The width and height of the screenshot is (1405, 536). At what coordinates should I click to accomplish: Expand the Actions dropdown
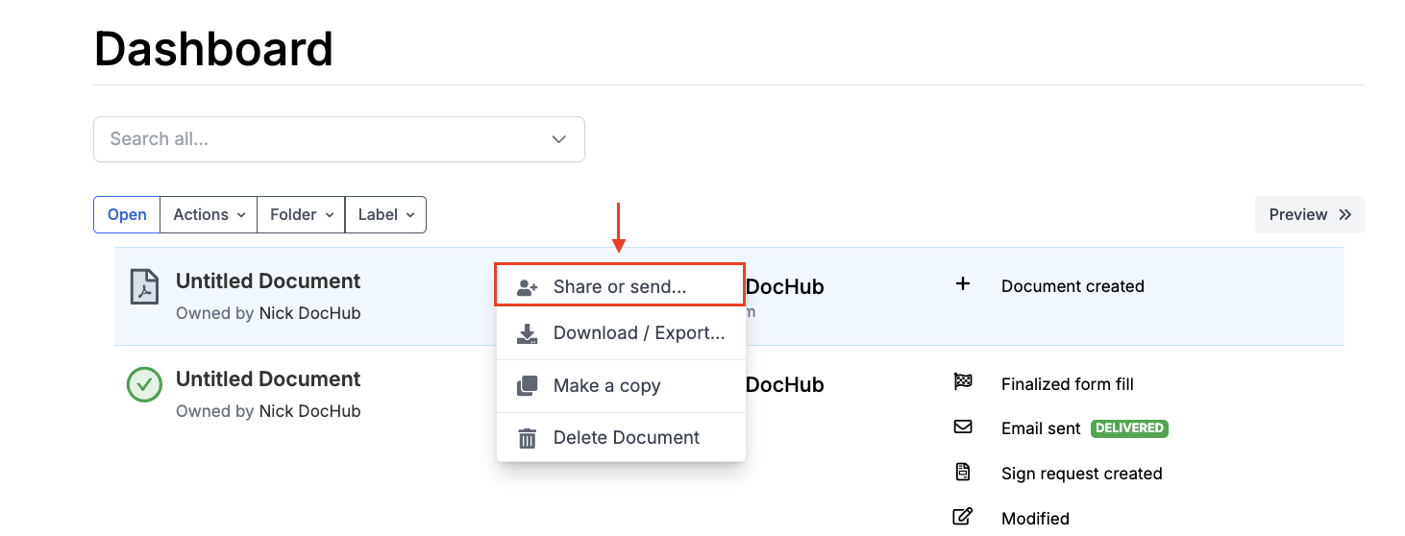[x=209, y=215]
